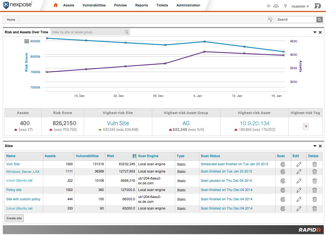The width and height of the screenshot is (326, 235).
Task: Click the magnifier search button
Action: [319, 20]
